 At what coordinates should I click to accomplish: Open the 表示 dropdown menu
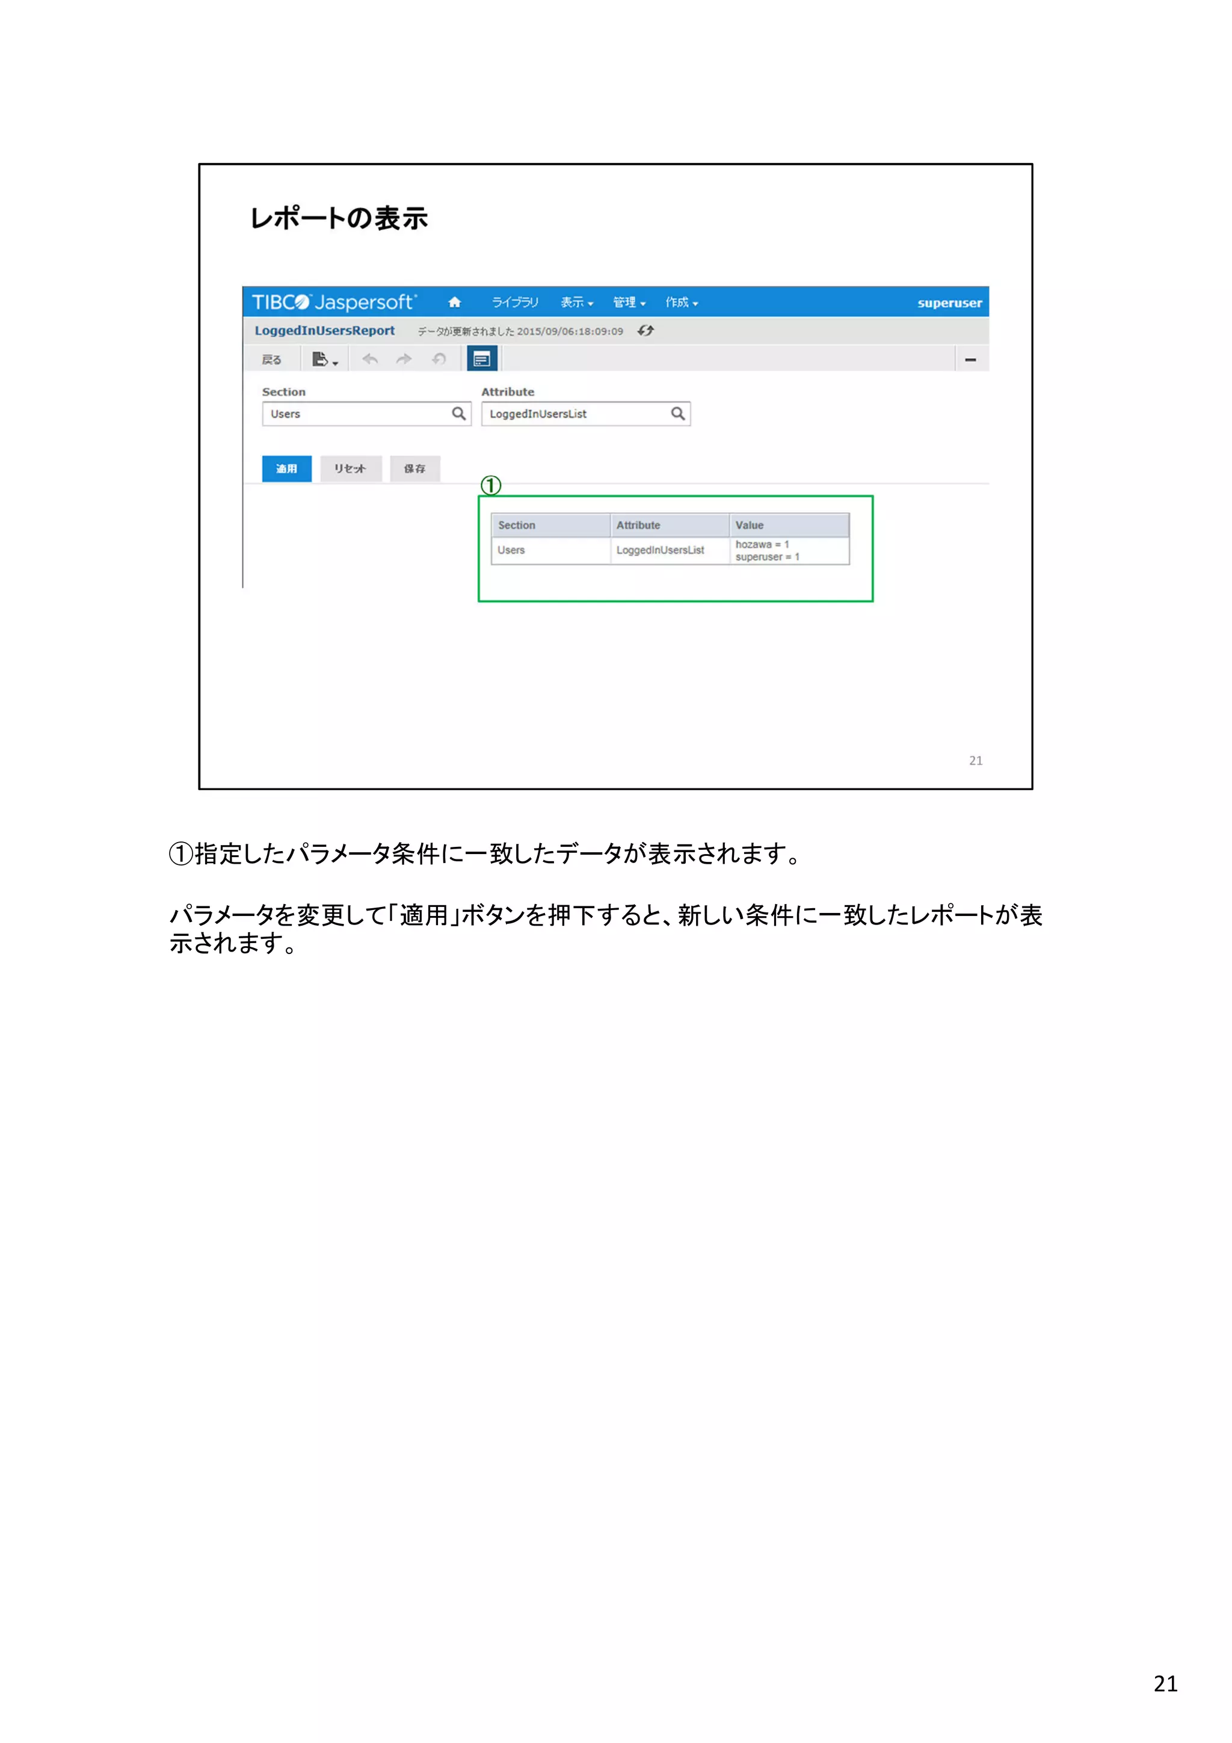(x=576, y=302)
